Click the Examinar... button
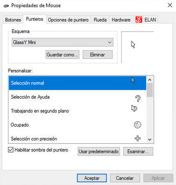Screen dimensions: 176x185 coord(138,151)
